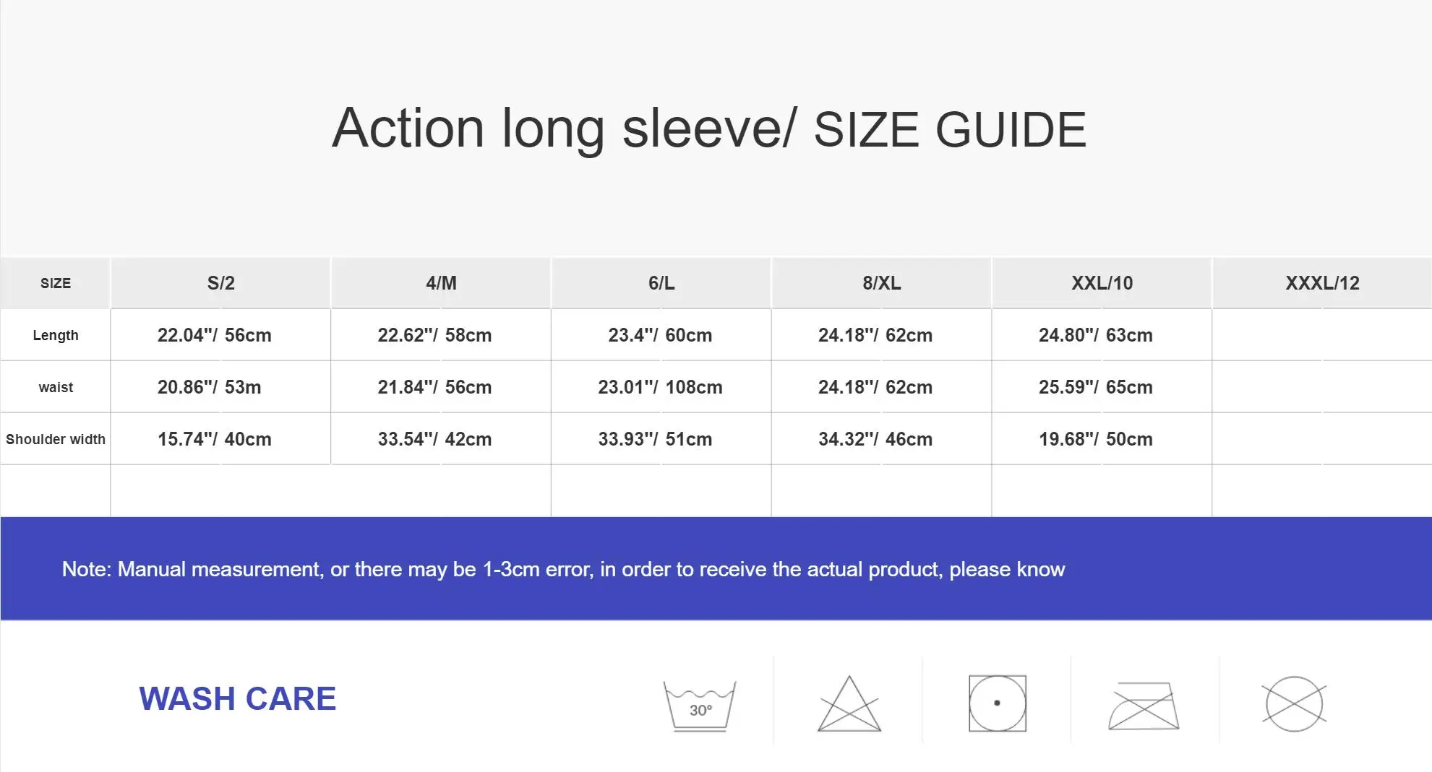The width and height of the screenshot is (1432, 772).
Task: Click the do not bleach triangle icon
Action: pos(849,705)
